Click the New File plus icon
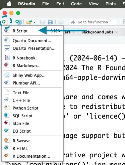Screen dimensions: 125x165 [x=5, y=22]
